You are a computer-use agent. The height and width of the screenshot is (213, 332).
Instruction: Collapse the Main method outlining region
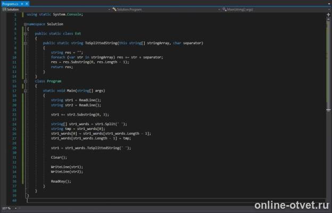[x=26, y=91]
